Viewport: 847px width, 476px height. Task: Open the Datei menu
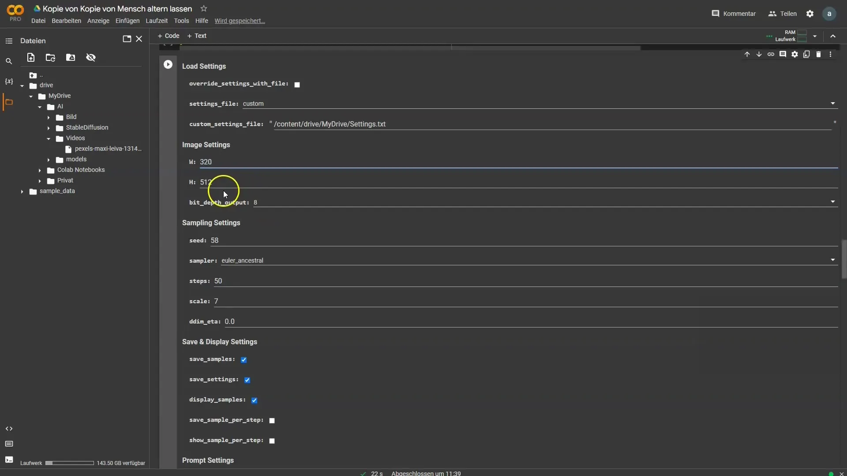tap(38, 21)
